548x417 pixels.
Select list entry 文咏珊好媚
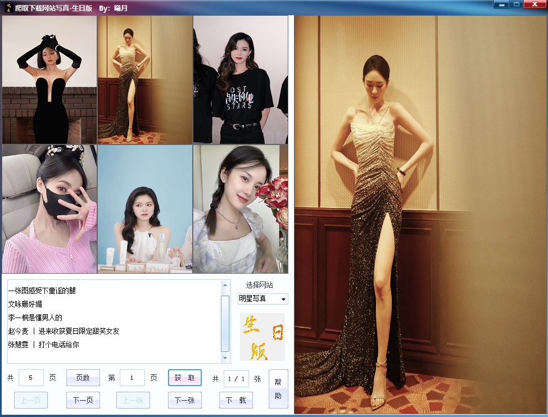coord(29,304)
